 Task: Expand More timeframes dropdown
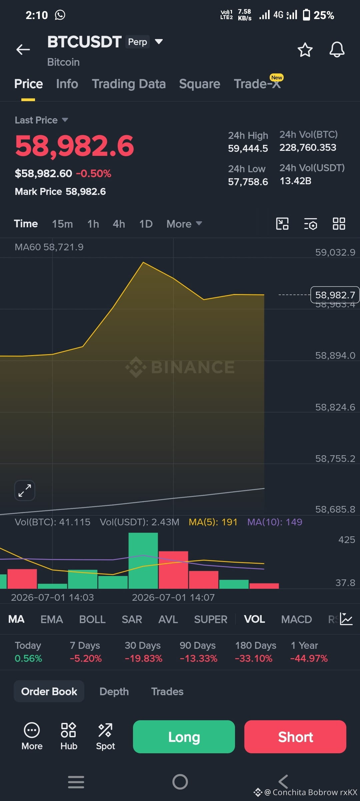184,224
